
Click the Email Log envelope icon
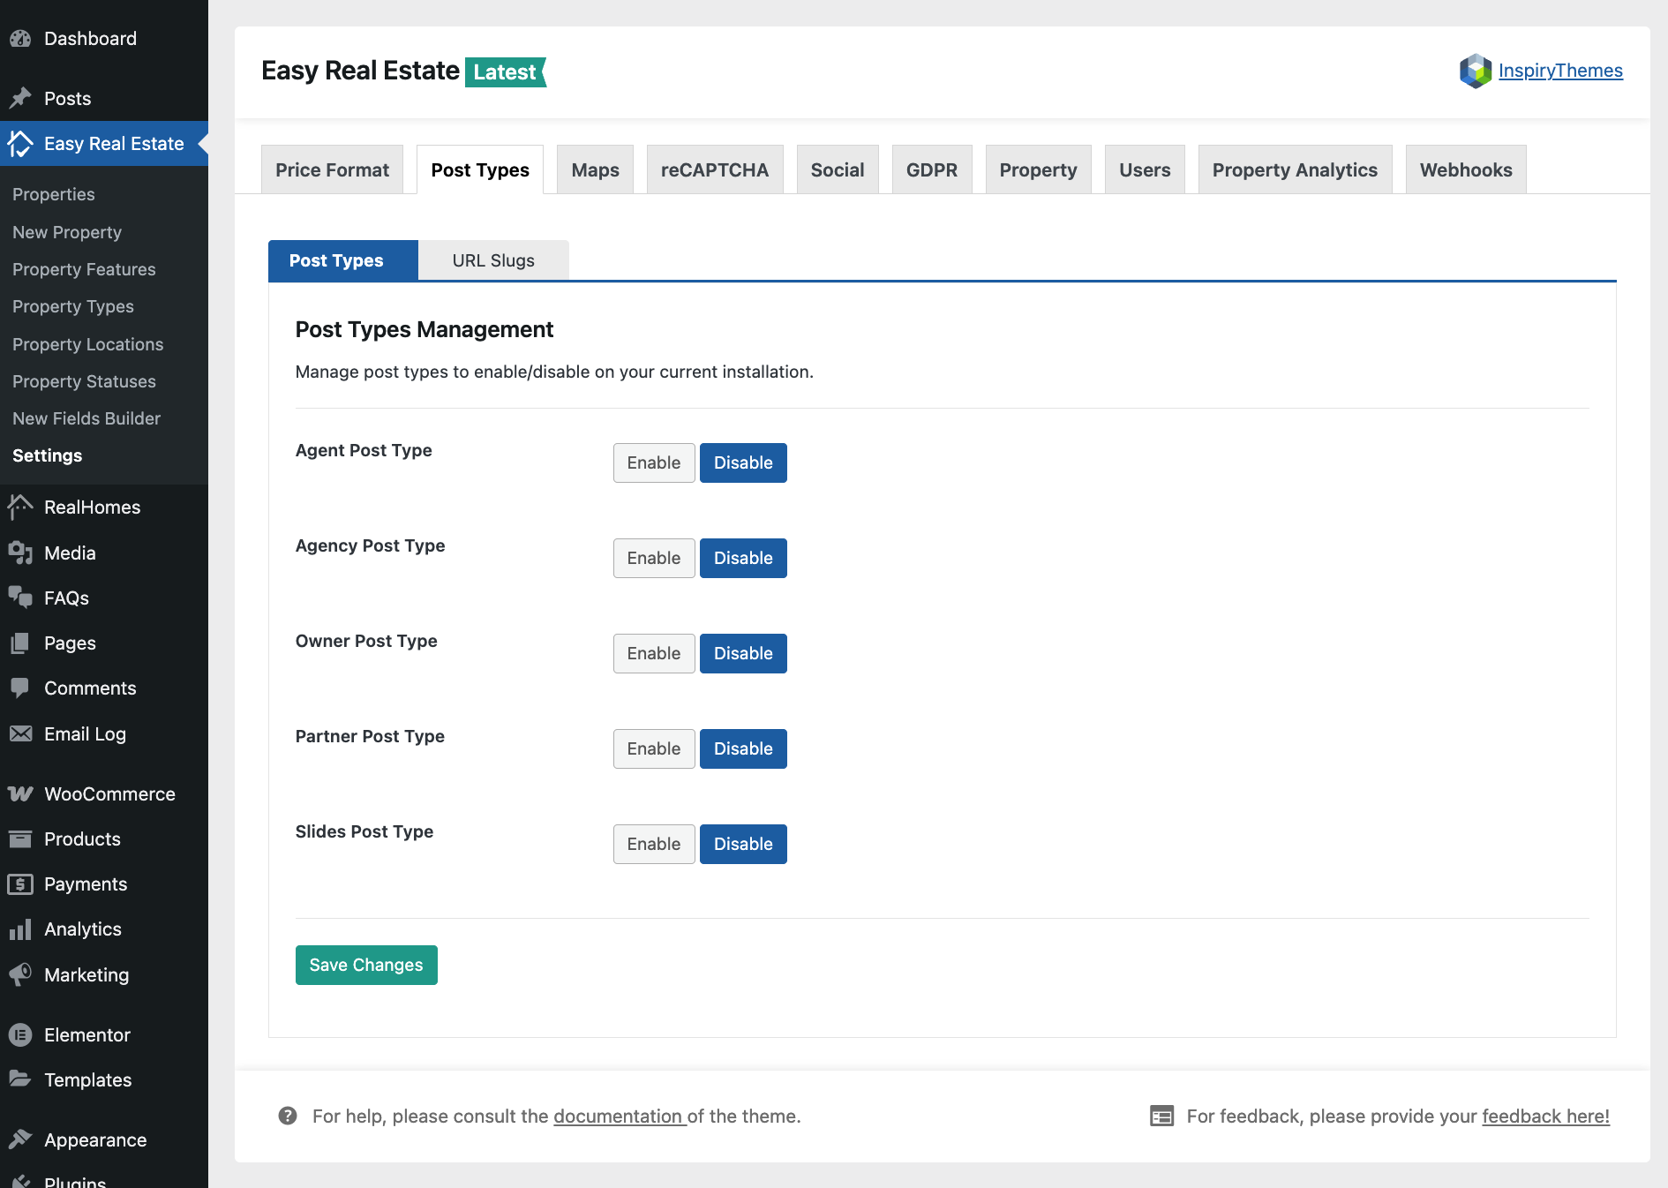(x=20, y=733)
